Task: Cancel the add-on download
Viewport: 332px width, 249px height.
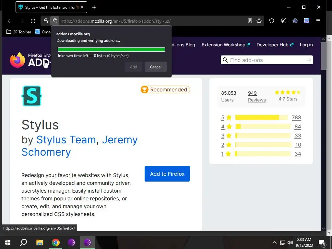Action: coord(156,67)
